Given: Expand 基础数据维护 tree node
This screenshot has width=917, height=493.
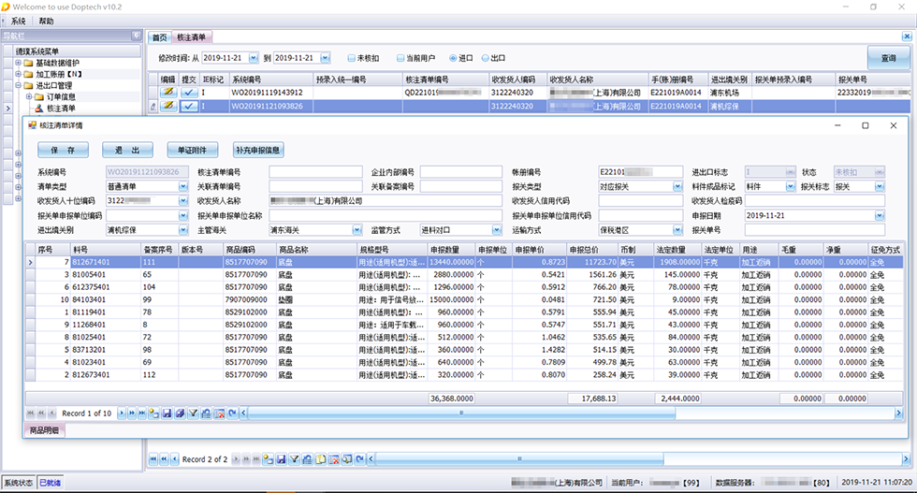Looking at the screenshot, I should (18, 63).
